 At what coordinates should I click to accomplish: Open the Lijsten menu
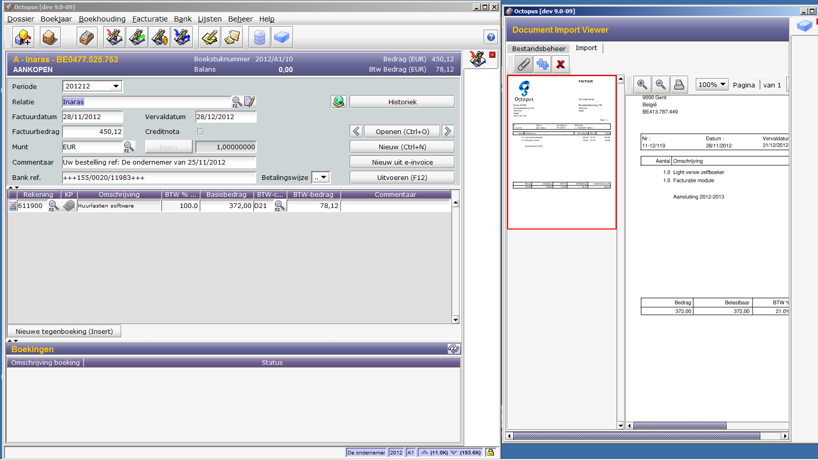pos(210,19)
